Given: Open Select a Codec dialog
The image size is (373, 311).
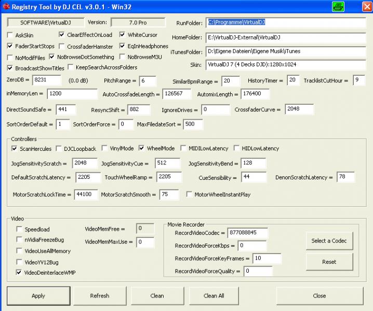Looking at the screenshot, I should [329, 241].
